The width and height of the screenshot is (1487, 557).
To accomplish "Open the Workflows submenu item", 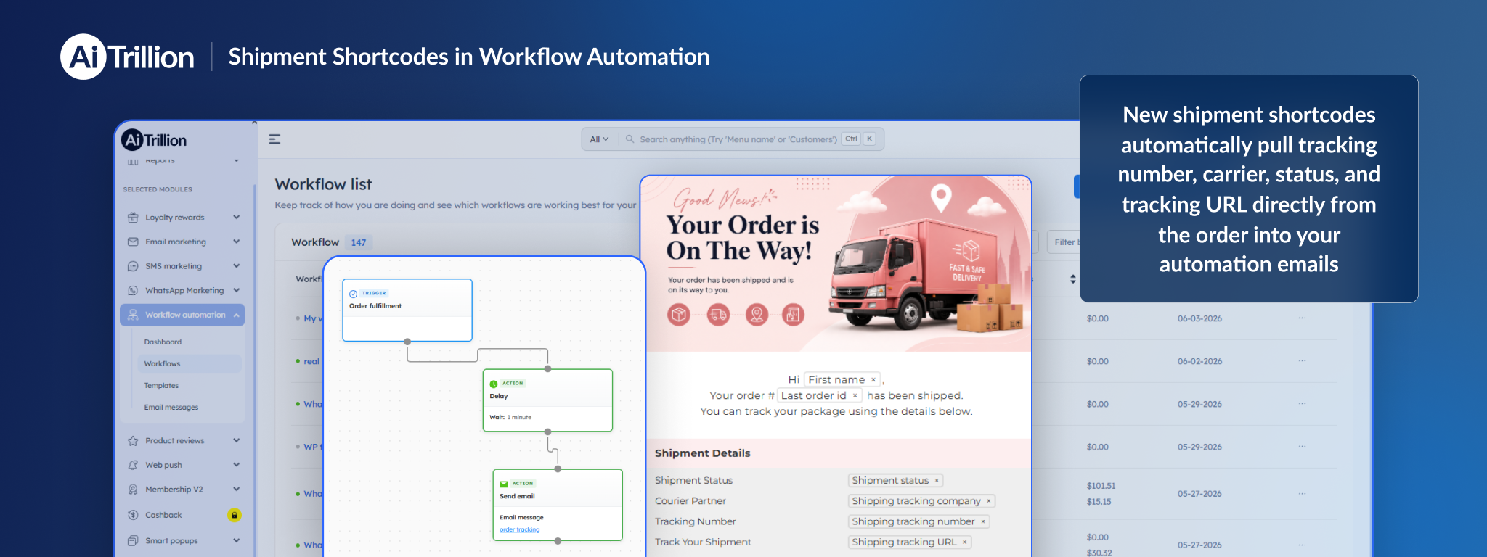I will [x=189, y=363].
